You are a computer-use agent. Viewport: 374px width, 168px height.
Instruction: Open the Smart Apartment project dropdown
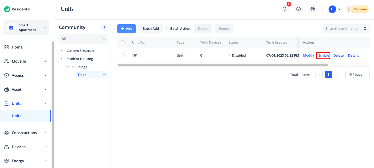point(27,28)
